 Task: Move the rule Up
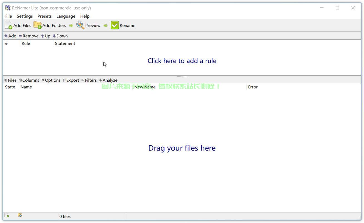[46, 36]
